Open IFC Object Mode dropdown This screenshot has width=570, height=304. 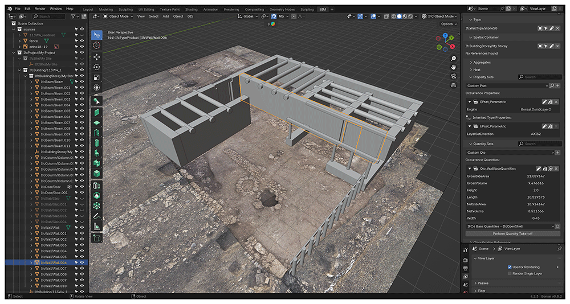point(440,17)
